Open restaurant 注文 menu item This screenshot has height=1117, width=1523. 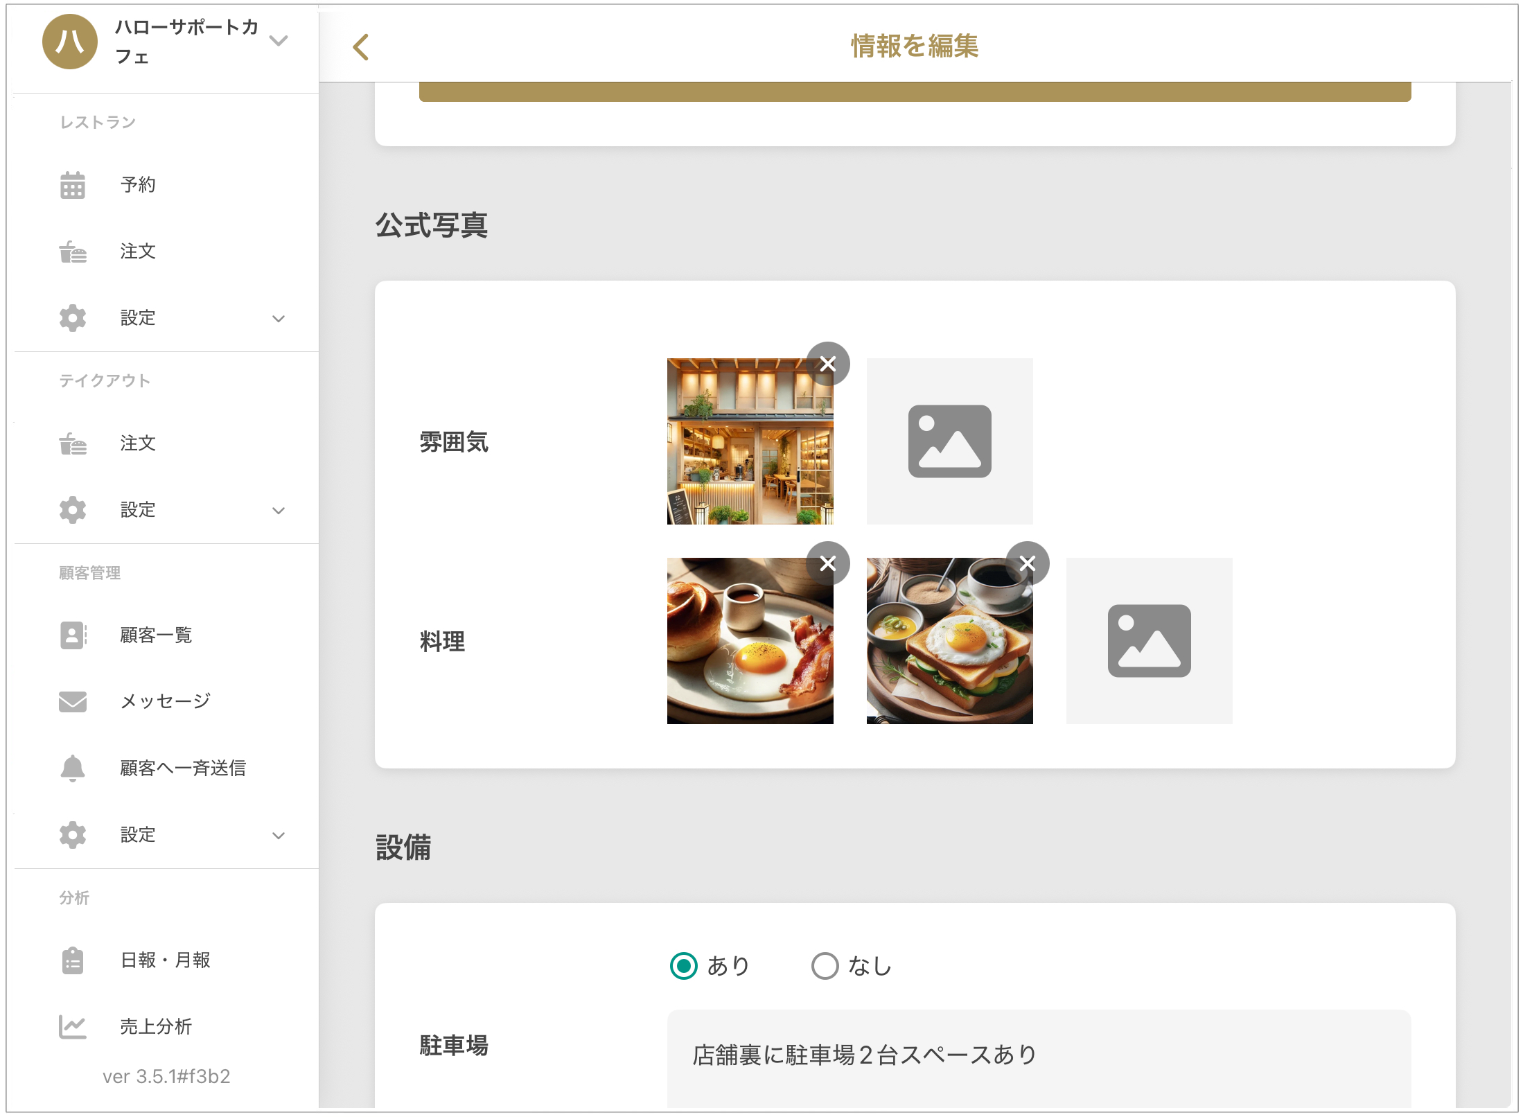click(138, 251)
